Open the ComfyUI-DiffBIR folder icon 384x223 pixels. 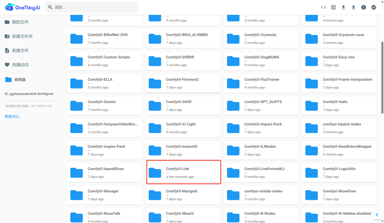coord(155,61)
